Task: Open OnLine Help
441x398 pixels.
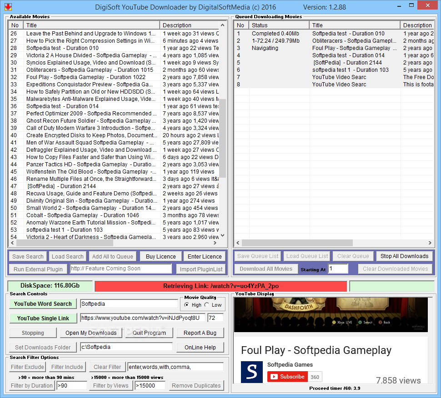Action: click(x=200, y=348)
